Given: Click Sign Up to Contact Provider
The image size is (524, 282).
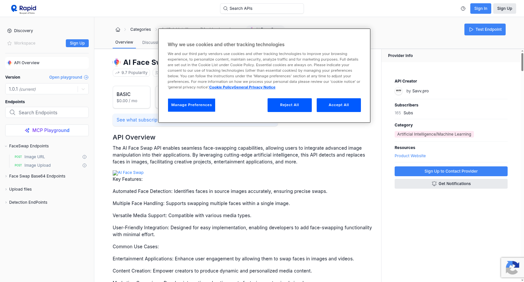Looking at the screenshot, I should coord(451,171).
